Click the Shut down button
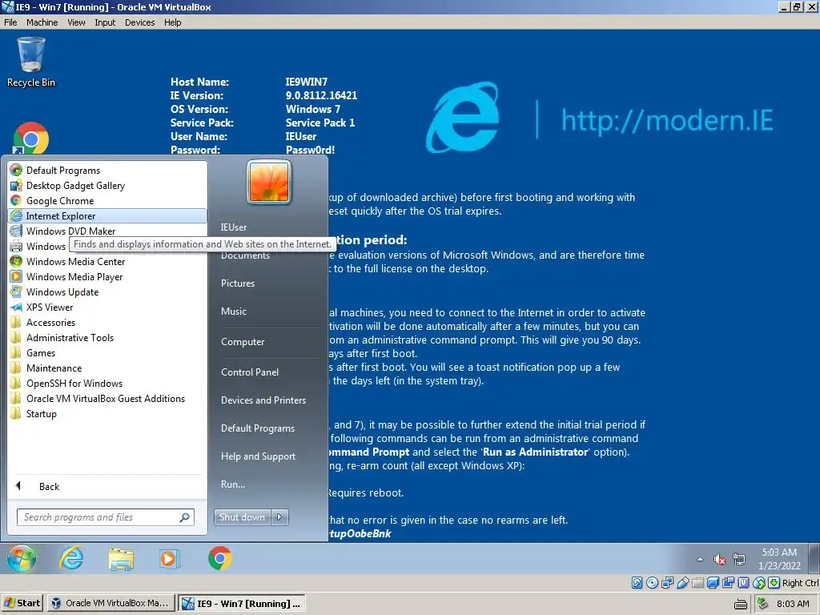The width and height of the screenshot is (820, 615). pyautogui.click(x=242, y=517)
